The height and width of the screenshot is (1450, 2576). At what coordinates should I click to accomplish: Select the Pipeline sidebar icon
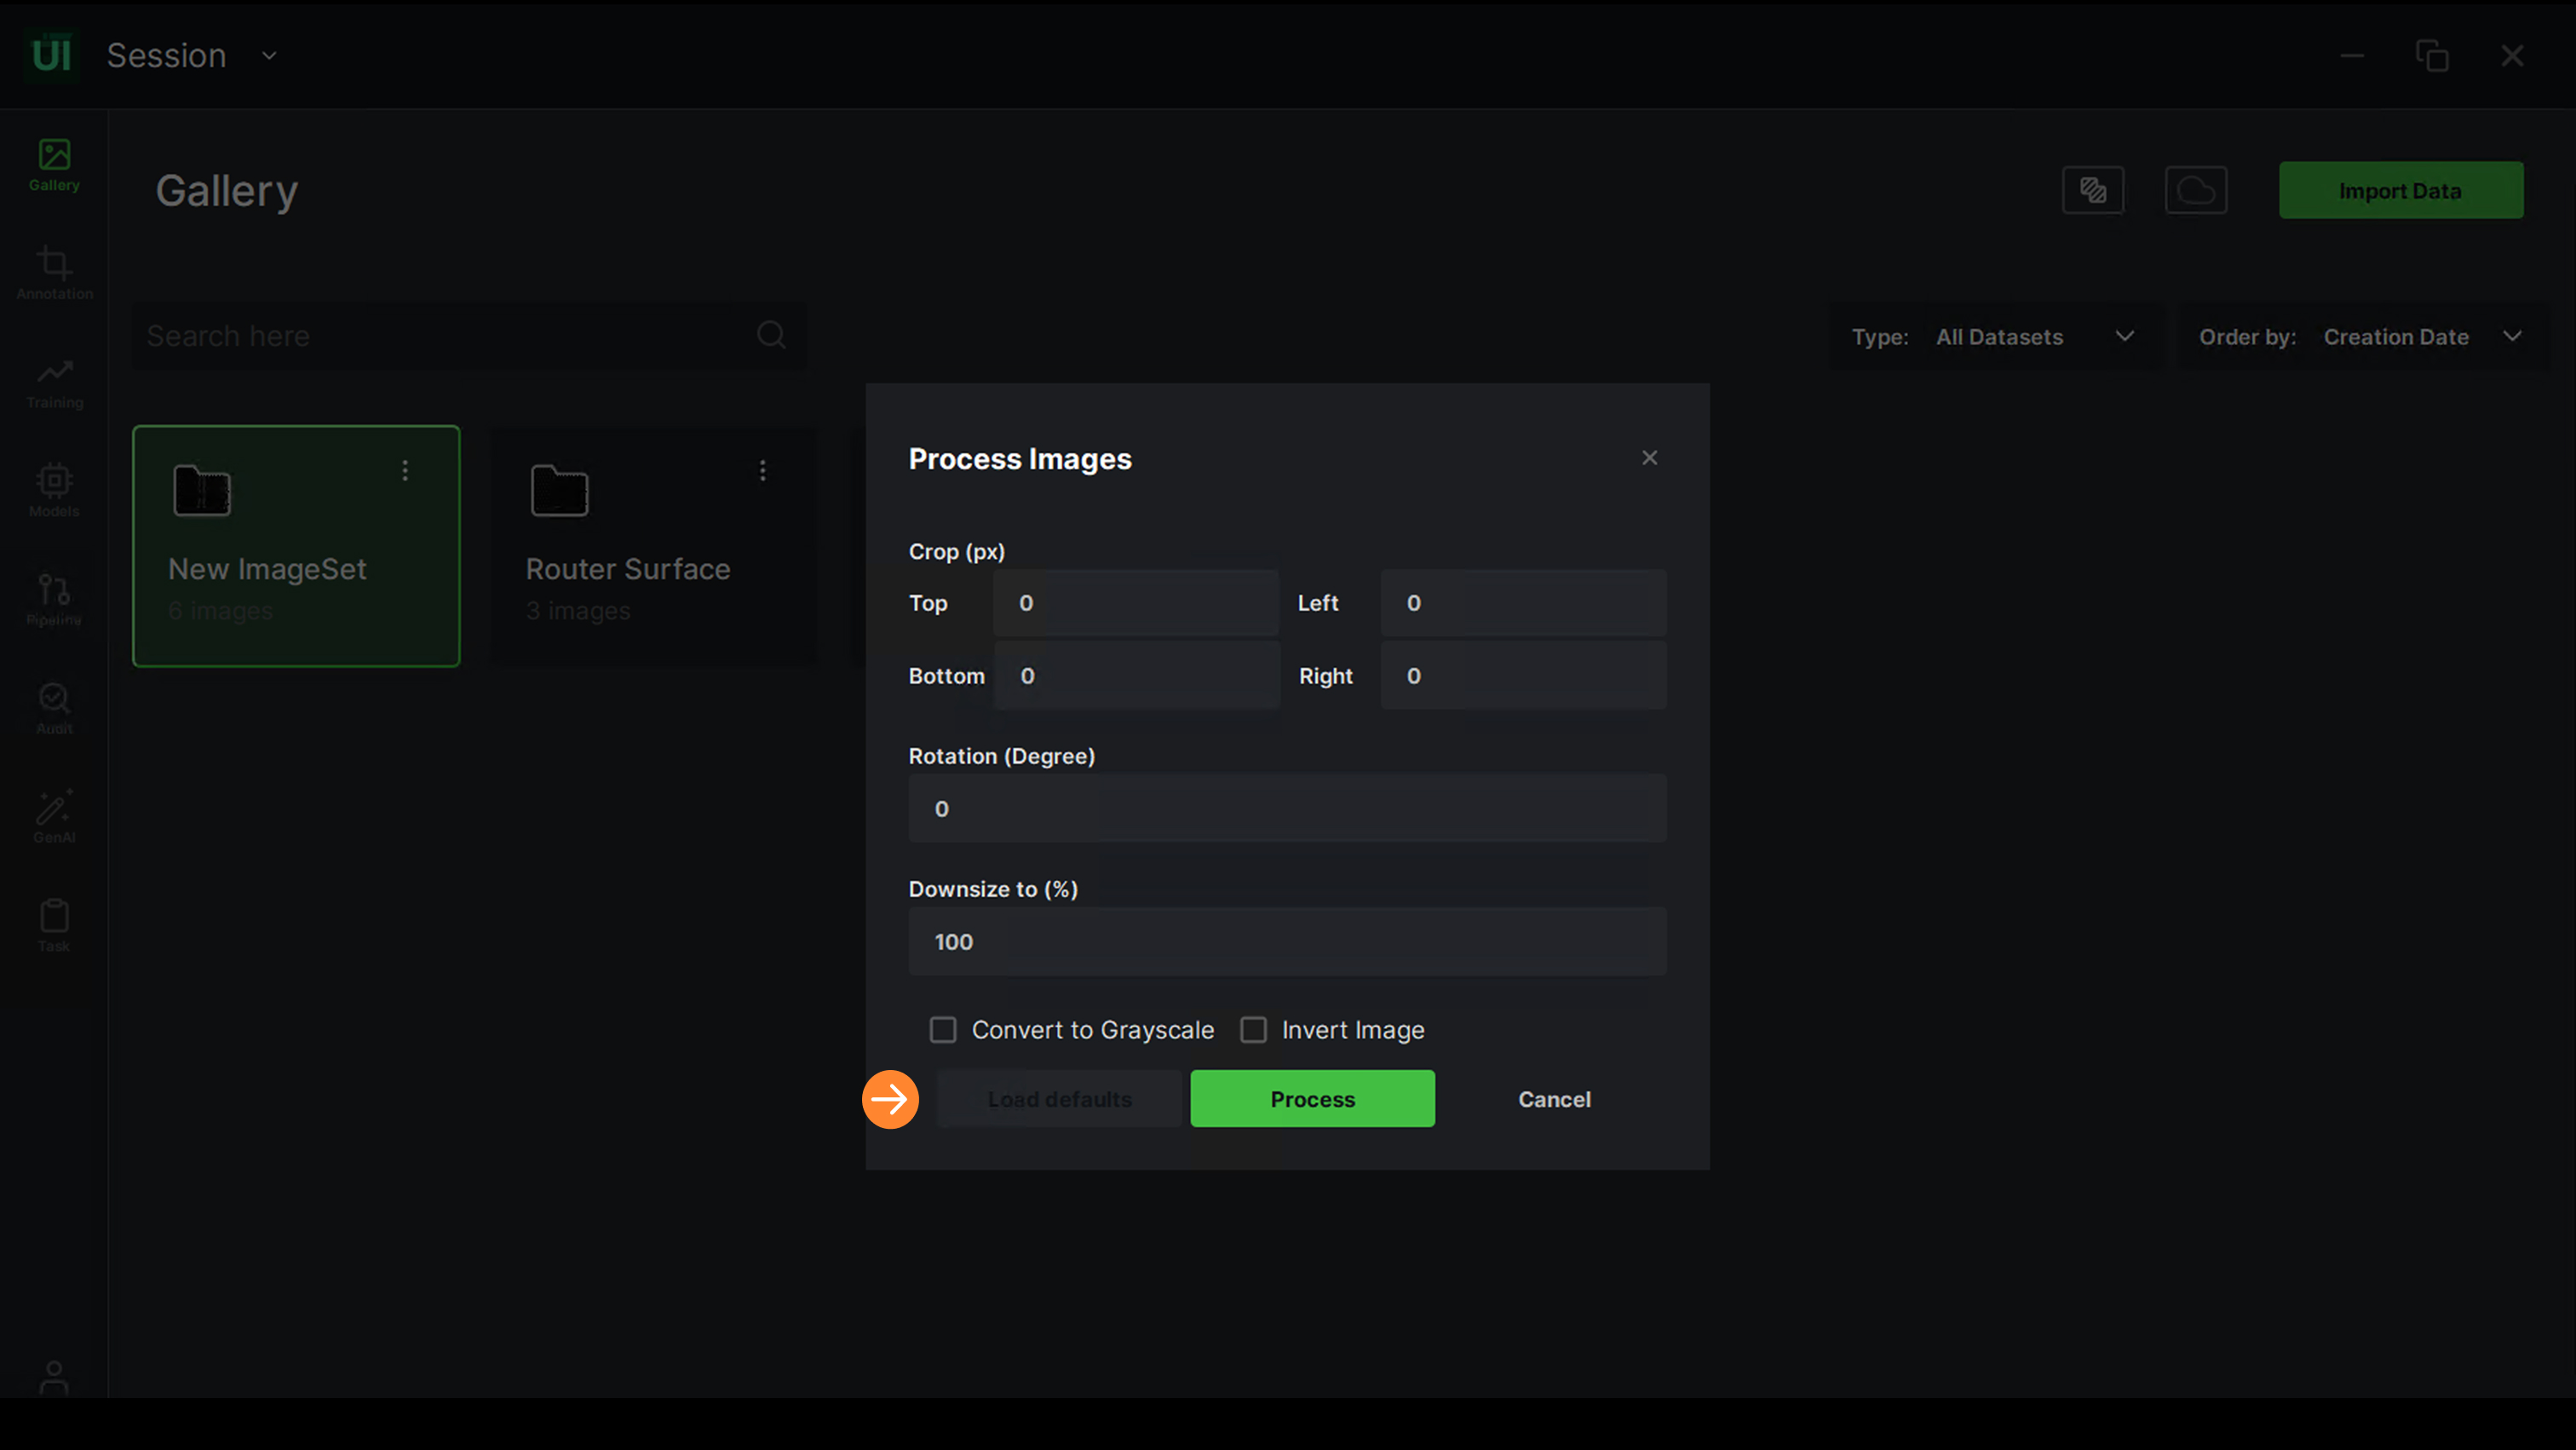click(54, 599)
